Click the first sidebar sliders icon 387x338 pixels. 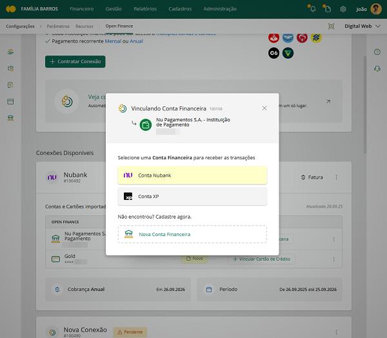tap(10, 52)
